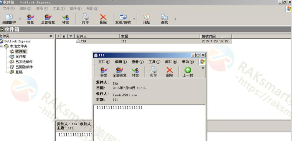The image size is (292, 141).
Task: Click the 创建邮件 (create mail) toolbar icon
Action: (9, 19)
